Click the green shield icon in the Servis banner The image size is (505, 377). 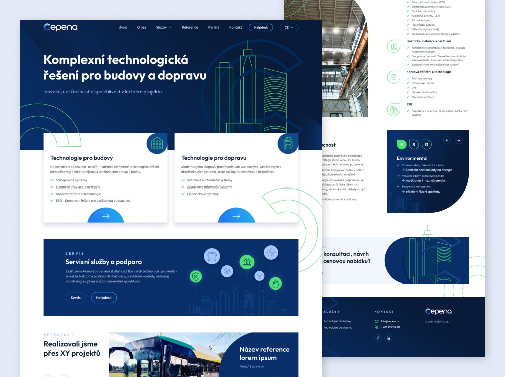196,276
